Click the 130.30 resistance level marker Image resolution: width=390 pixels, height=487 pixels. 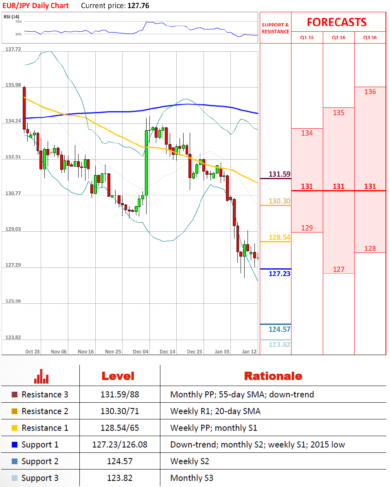(279, 201)
